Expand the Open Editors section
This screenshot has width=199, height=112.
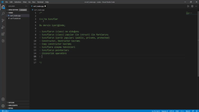13,10
